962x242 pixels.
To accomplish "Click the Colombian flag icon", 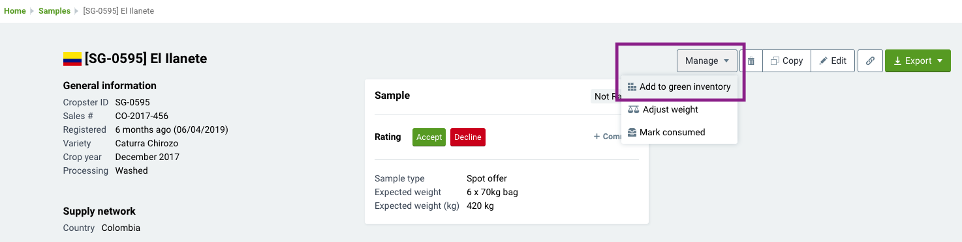I will [72, 59].
